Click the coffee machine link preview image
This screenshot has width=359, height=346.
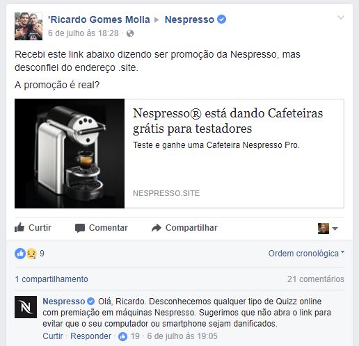[x=70, y=154]
